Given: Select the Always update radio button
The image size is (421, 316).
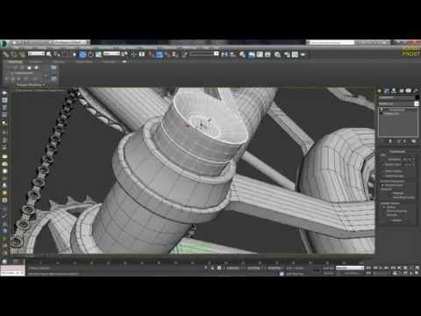Looking at the screenshot, I should tap(384, 207).
